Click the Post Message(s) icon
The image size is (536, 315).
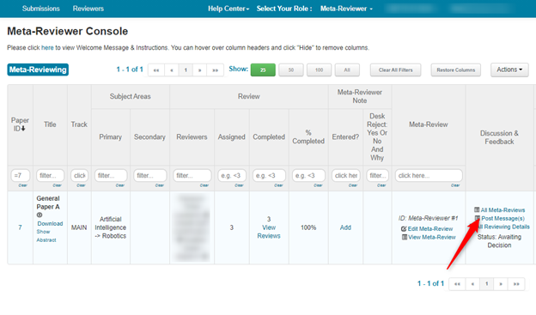(x=478, y=218)
